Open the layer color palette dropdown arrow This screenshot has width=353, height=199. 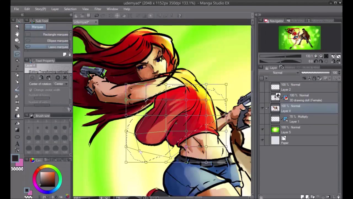tap(266, 78)
